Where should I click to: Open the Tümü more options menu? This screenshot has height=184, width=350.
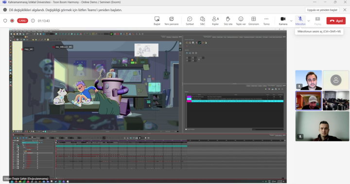tap(266, 21)
